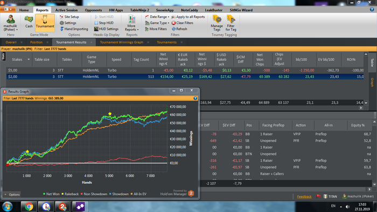Click the Start HUD button
Screen dimensions: 377x212
[104, 17]
